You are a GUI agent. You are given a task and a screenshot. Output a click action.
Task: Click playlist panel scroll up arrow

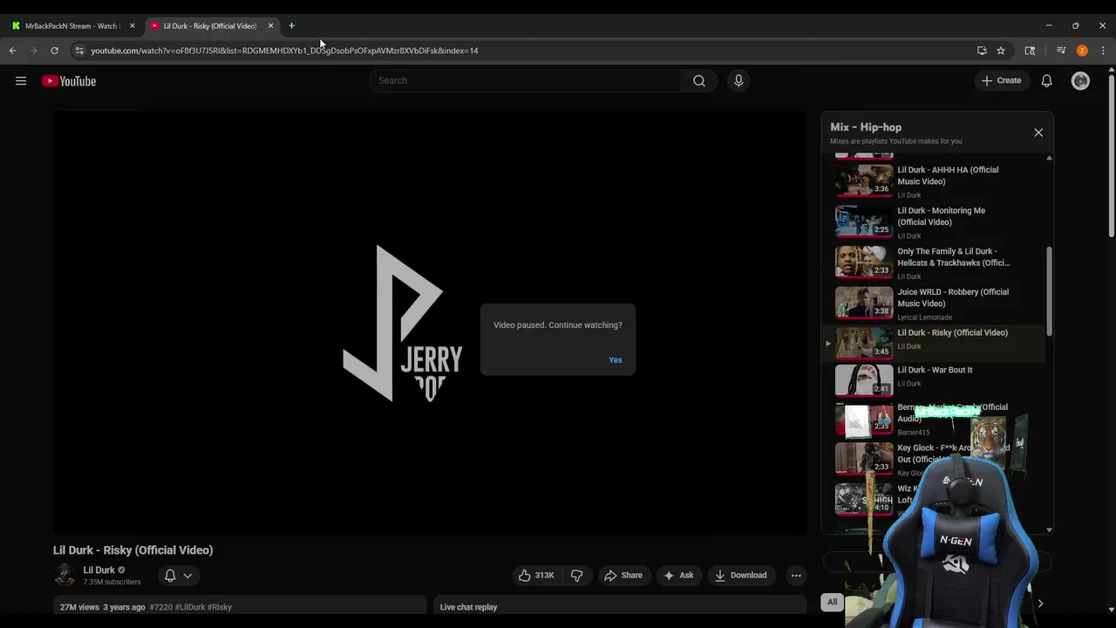pos(1049,158)
